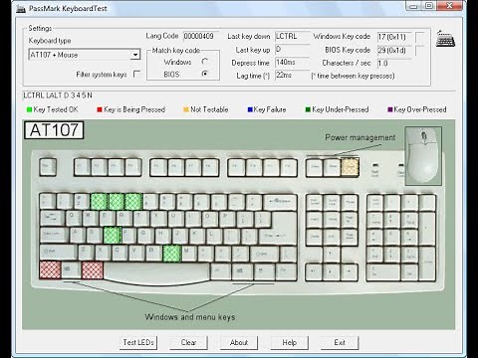Click the A key on keyboard image
Viewport: 478px width, 358px height.
(x=78, y=236)
